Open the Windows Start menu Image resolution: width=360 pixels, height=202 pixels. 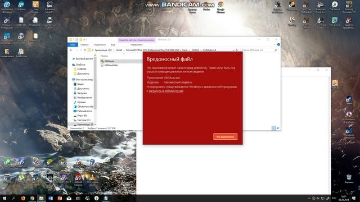tap(4, 198)
